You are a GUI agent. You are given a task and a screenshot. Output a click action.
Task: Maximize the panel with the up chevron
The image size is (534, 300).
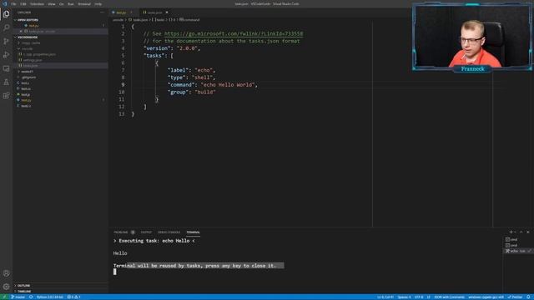coord(521,232)
